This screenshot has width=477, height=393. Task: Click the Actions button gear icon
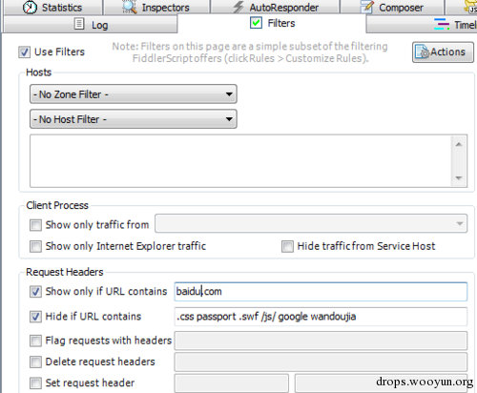[423, 52]
